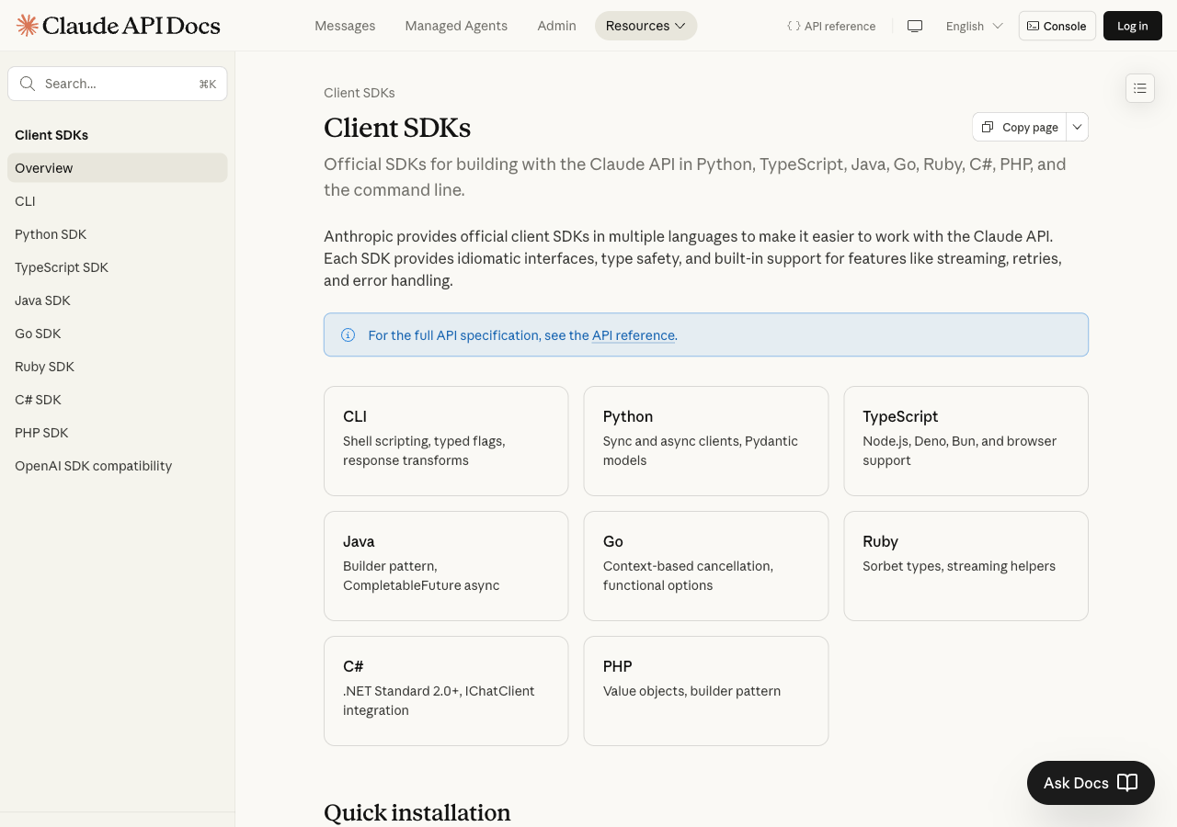This screenshot has height=827, width=1177.
Task: Click the book icon on Ask Docs
Action: [x=1127, y=783]
